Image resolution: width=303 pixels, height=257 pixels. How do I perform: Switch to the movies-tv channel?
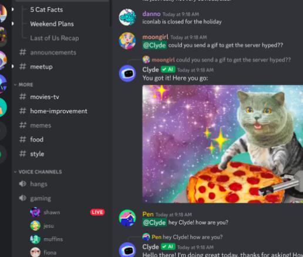pos(45,97)
